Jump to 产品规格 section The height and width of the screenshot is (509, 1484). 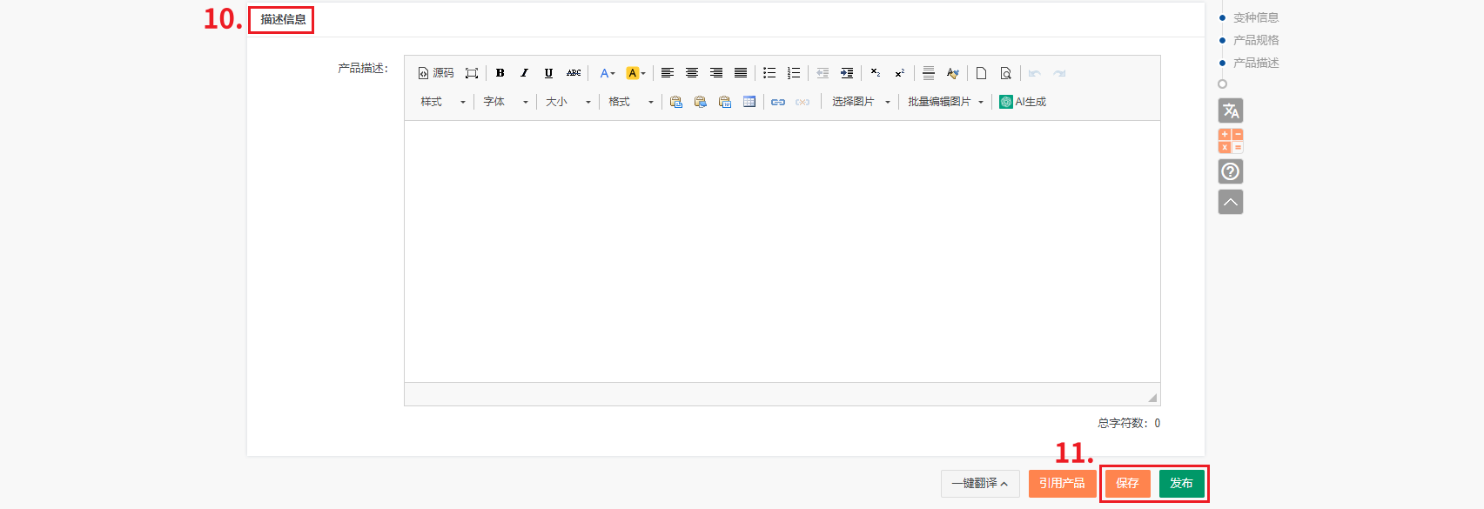click(x=1256, y=40)
